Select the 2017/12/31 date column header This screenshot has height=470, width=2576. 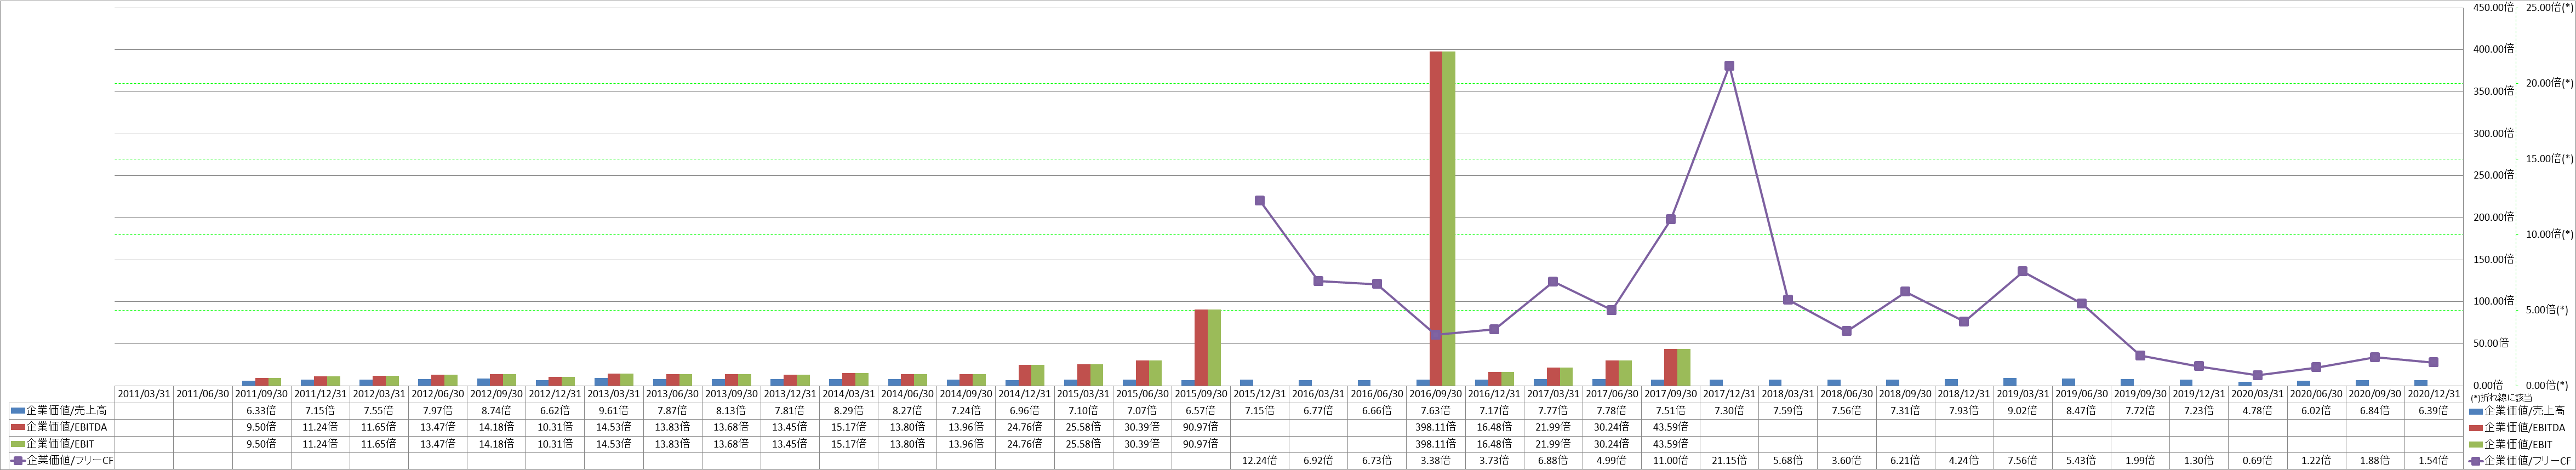pos(1729,394)
